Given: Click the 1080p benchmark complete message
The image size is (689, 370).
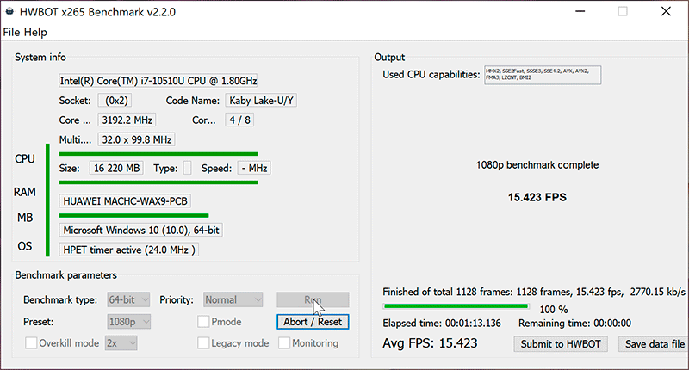Looking at the screenshot, I should point(537,165).
